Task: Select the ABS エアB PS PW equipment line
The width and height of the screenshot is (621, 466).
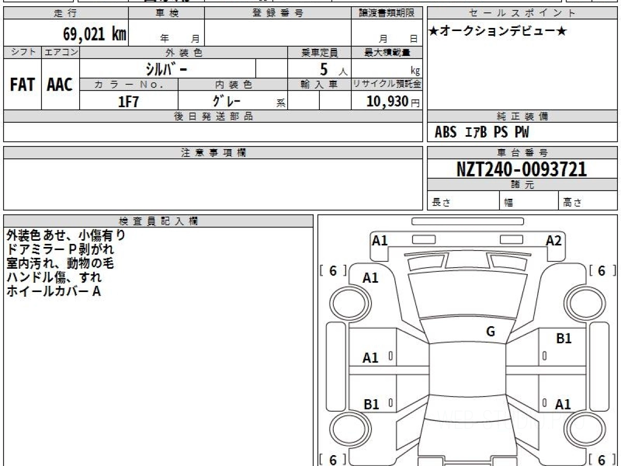Action: click(482, 133)
